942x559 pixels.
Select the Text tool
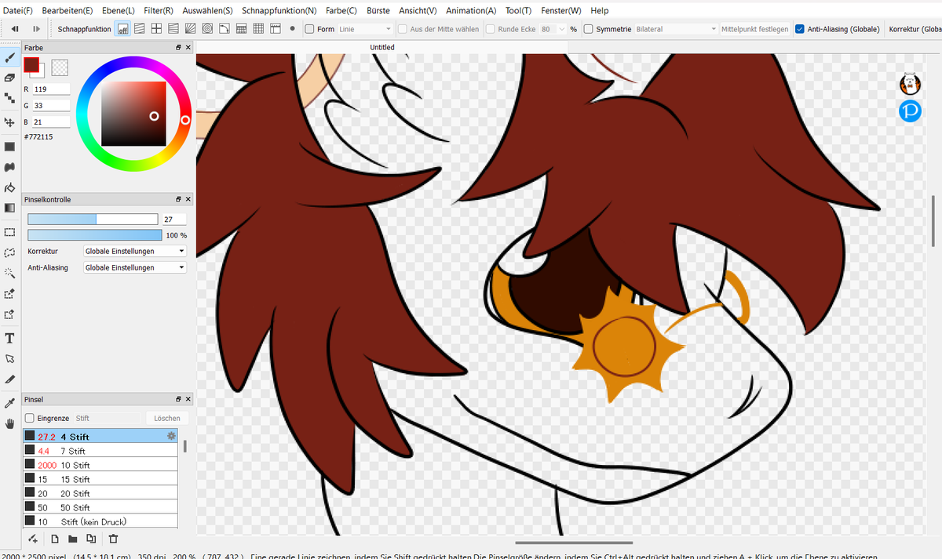click(x=9, y=338)
